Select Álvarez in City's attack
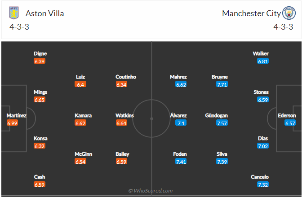Screen dimensions: 302x197 pos(178,115)
